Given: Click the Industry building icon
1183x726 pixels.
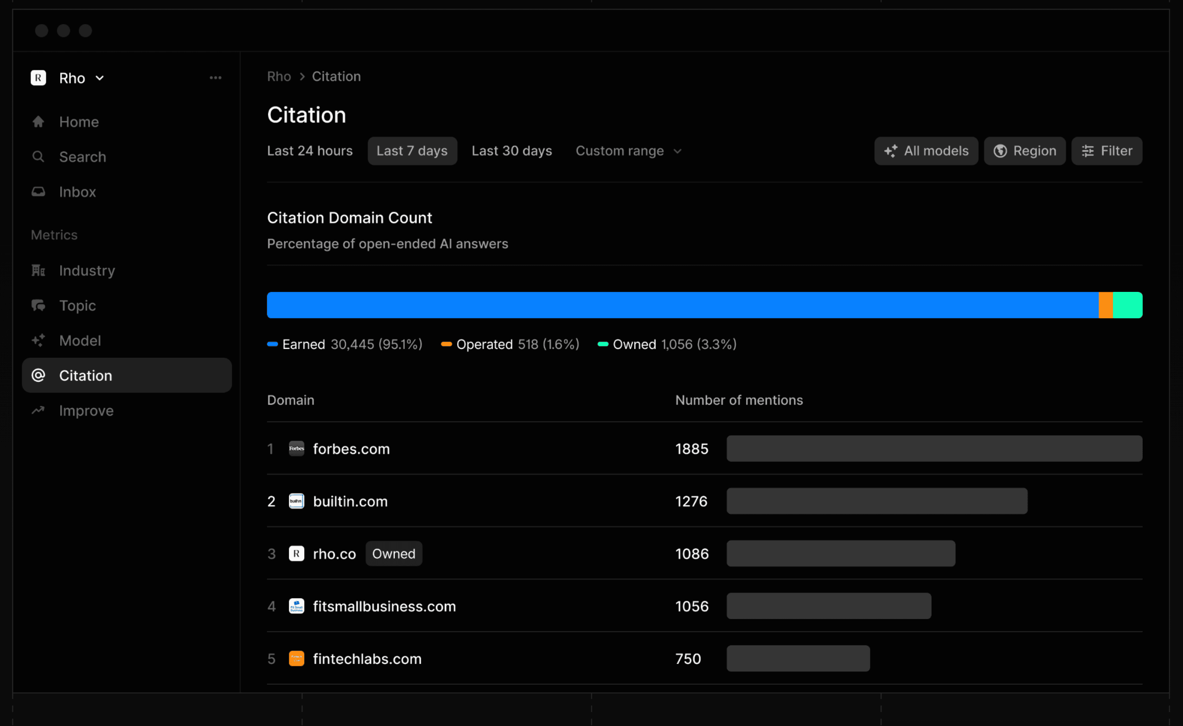Looking at the screenshot, I should 38,271.
